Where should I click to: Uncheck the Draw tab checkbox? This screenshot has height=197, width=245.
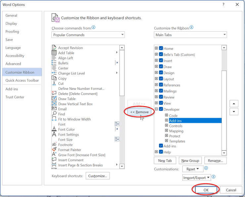(161, 66)
